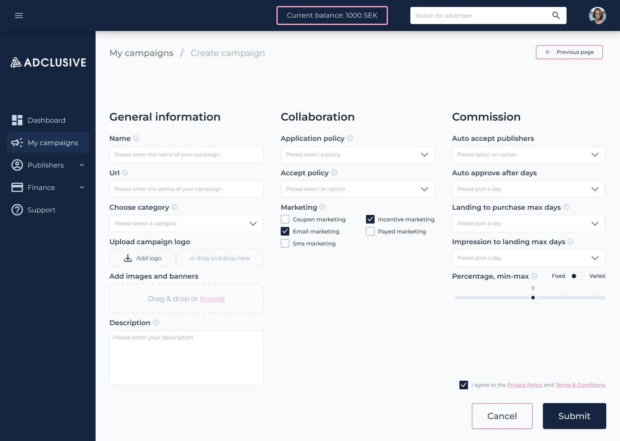Click the Publishers person icon
620x441 pixels.
[x=17, y=165]
